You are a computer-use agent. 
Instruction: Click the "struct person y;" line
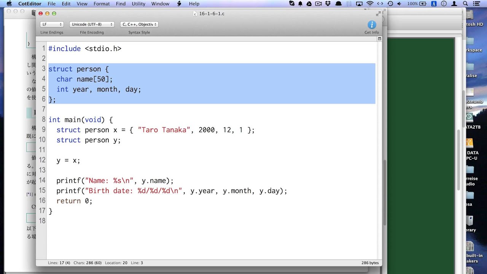[88, 140]
